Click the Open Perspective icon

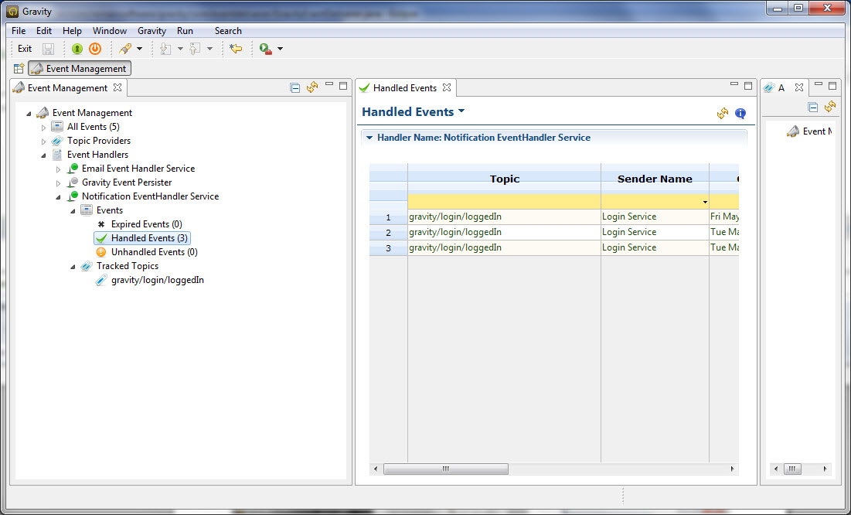tap(19, 69)
